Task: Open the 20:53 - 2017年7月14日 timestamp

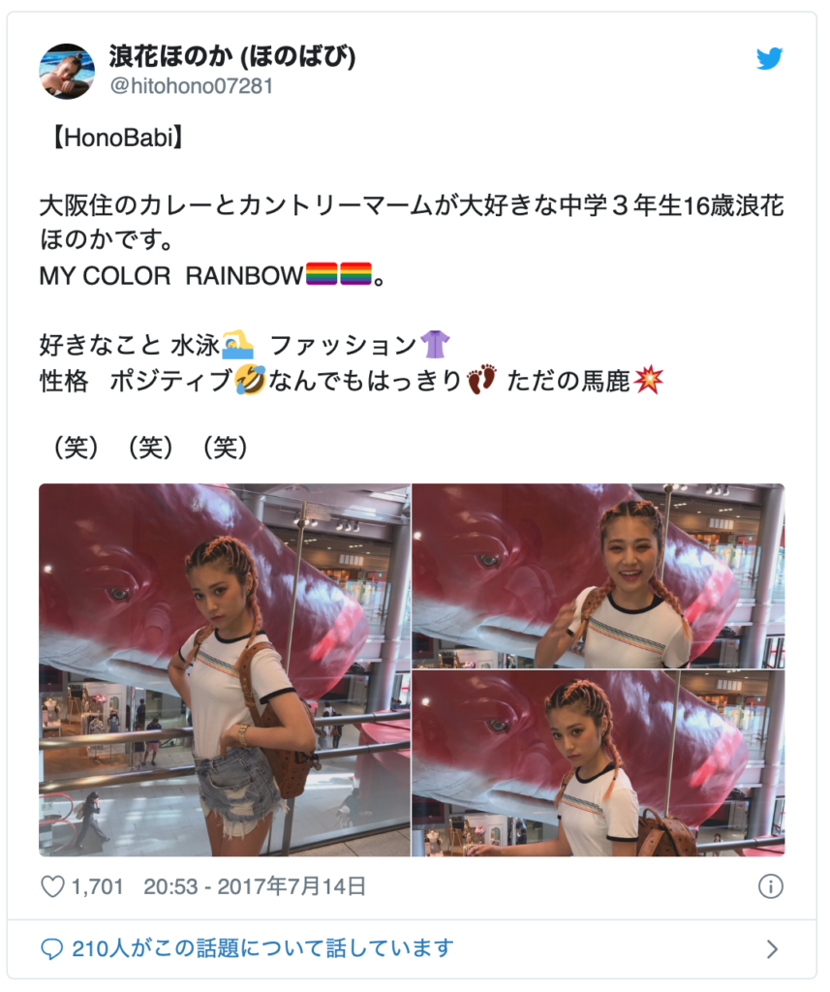Action: pos(255,886)
